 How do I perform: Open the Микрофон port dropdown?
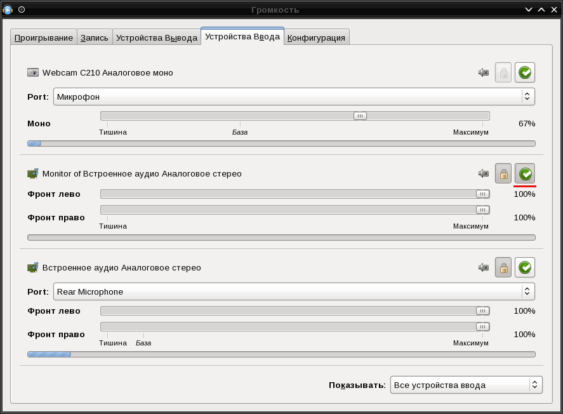tap(294, 97)
